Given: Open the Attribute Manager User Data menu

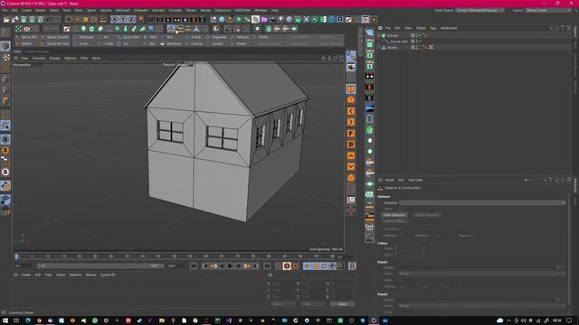Looking at the screenshot, I should tap(415, 181).
